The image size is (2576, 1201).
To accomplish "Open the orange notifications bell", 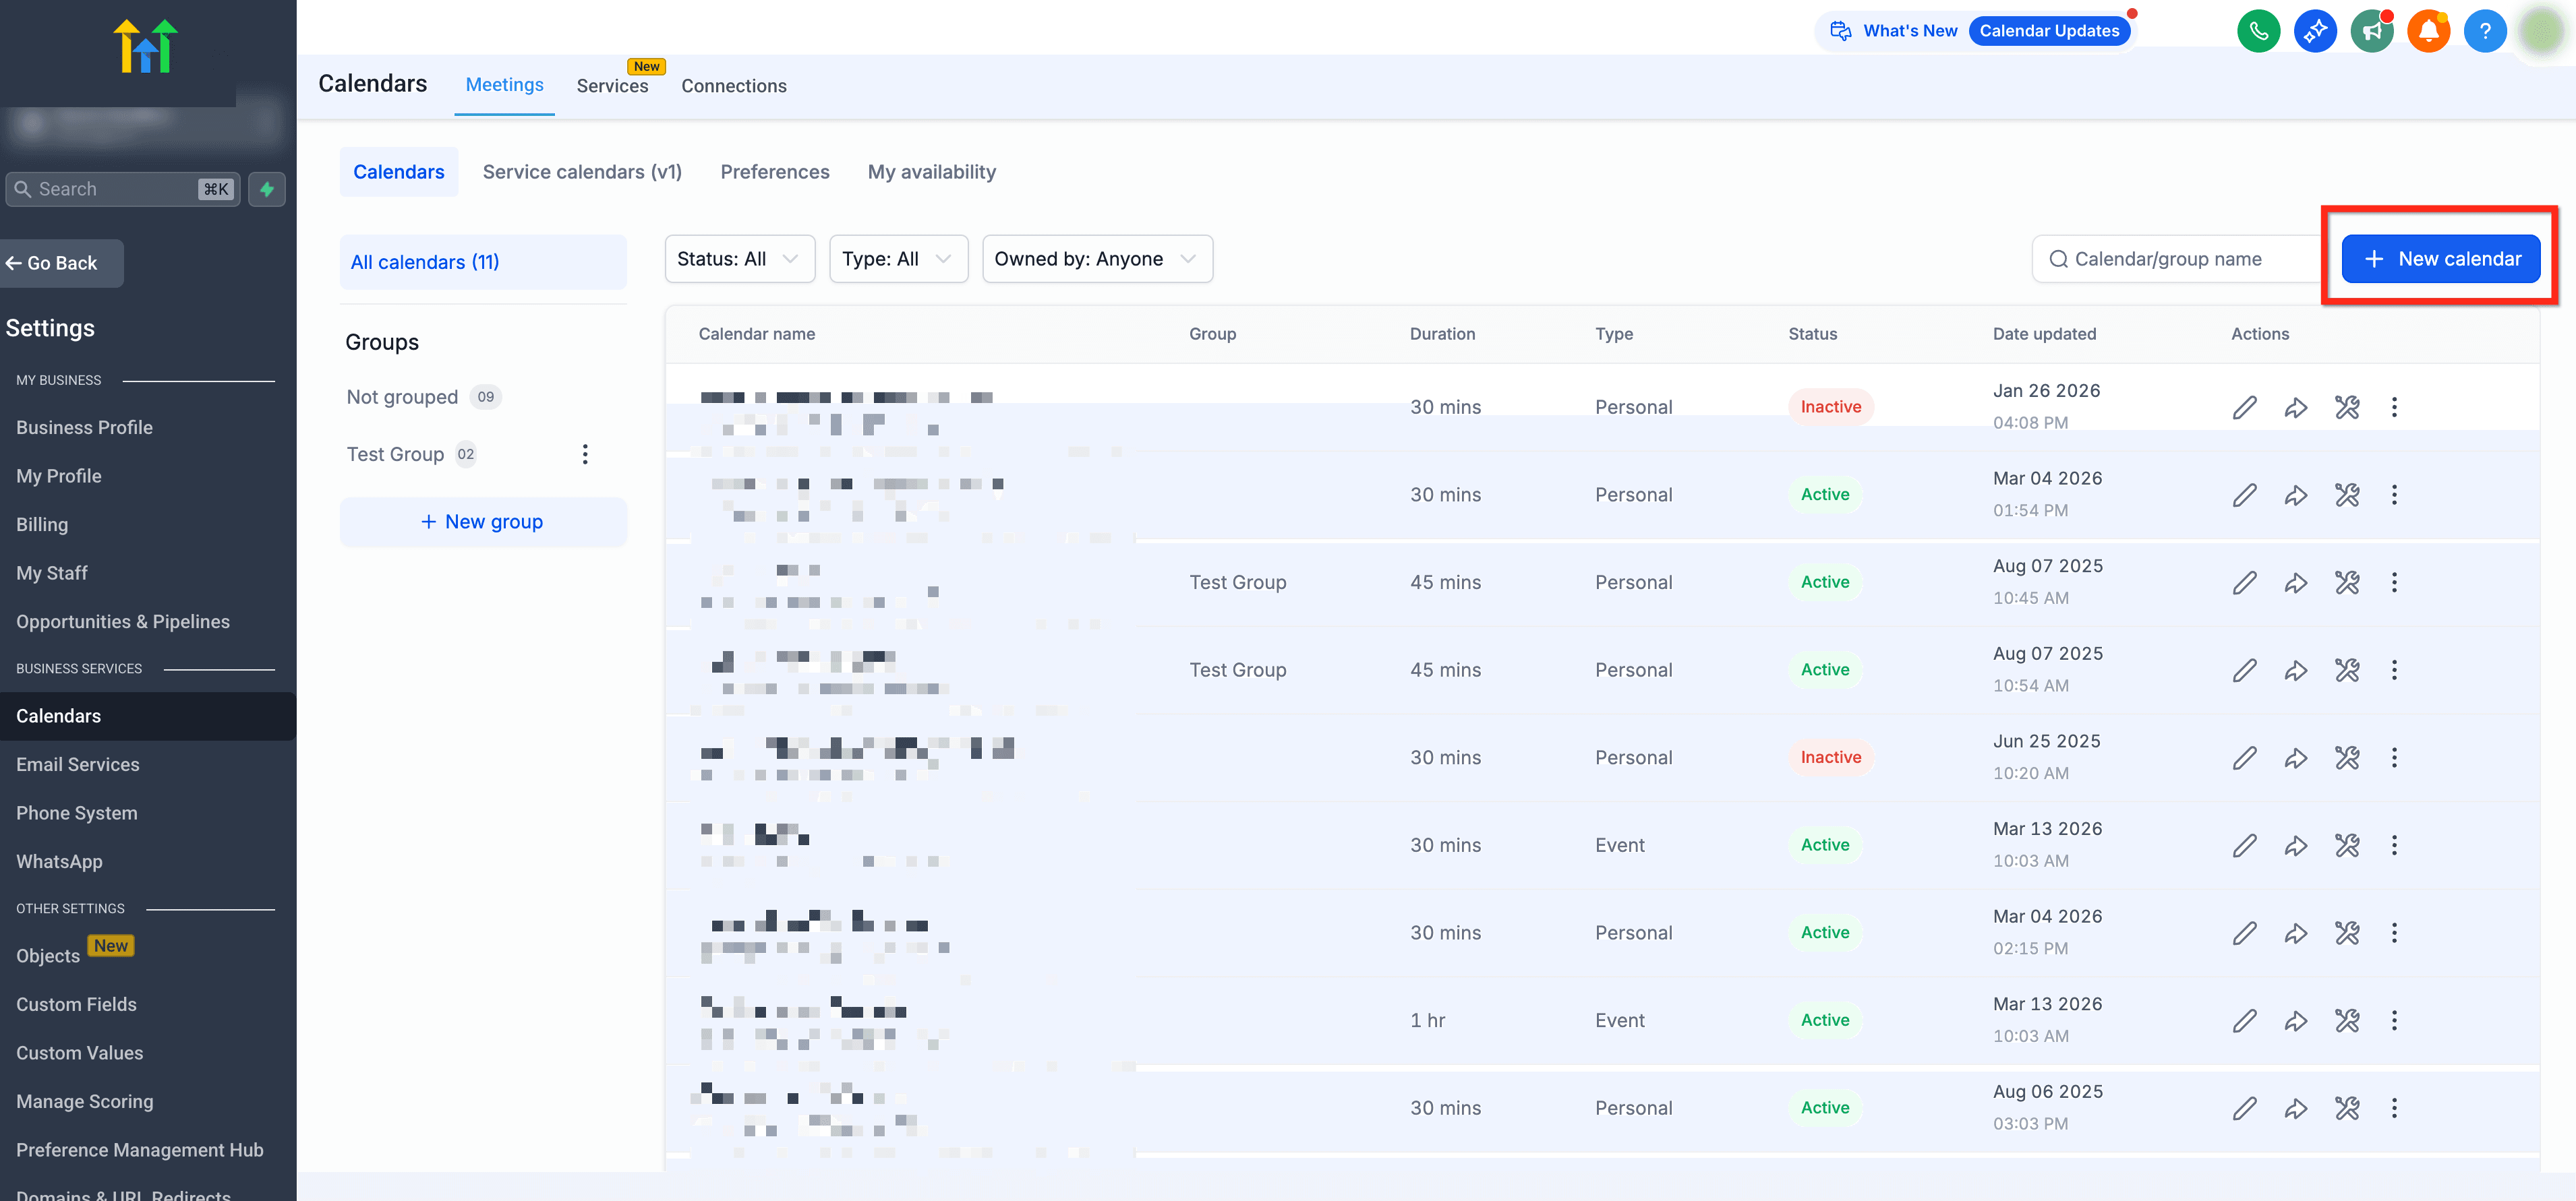I will [x=2428, y=30].
